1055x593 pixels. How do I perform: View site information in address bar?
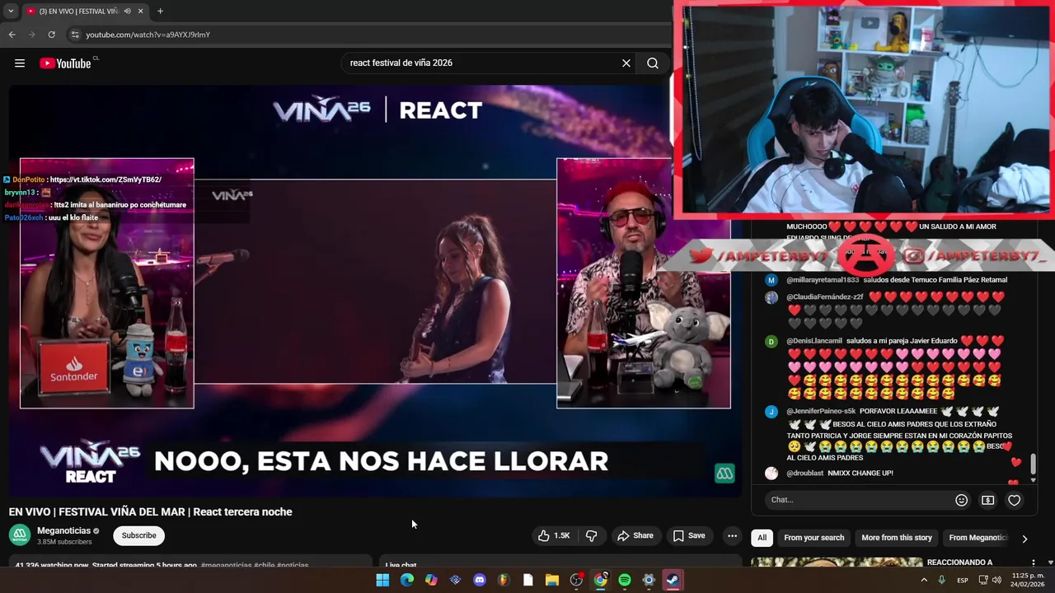click(74, 35)
